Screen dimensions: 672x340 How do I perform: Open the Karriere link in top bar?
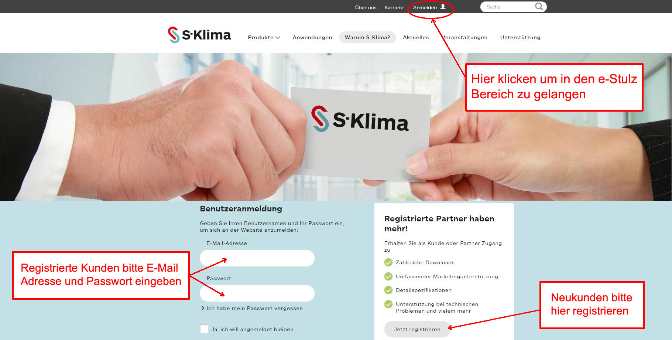point(394,7)
